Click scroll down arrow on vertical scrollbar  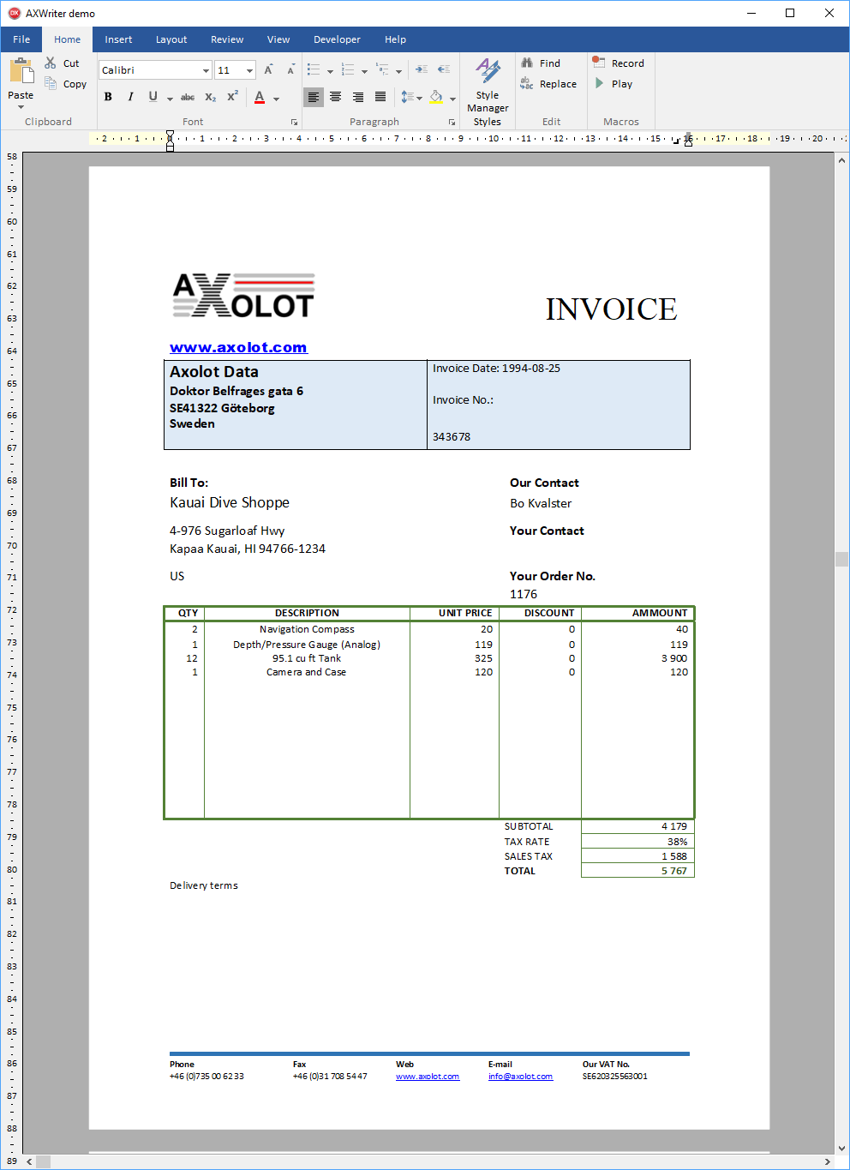[841, 1149]
